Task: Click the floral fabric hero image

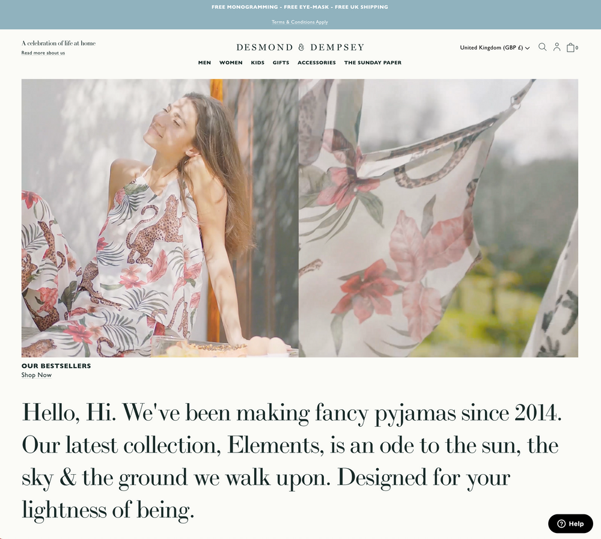Action: [439, 218]
